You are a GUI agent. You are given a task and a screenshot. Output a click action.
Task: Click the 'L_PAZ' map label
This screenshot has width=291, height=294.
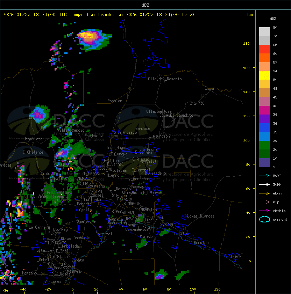coord(236,257)
